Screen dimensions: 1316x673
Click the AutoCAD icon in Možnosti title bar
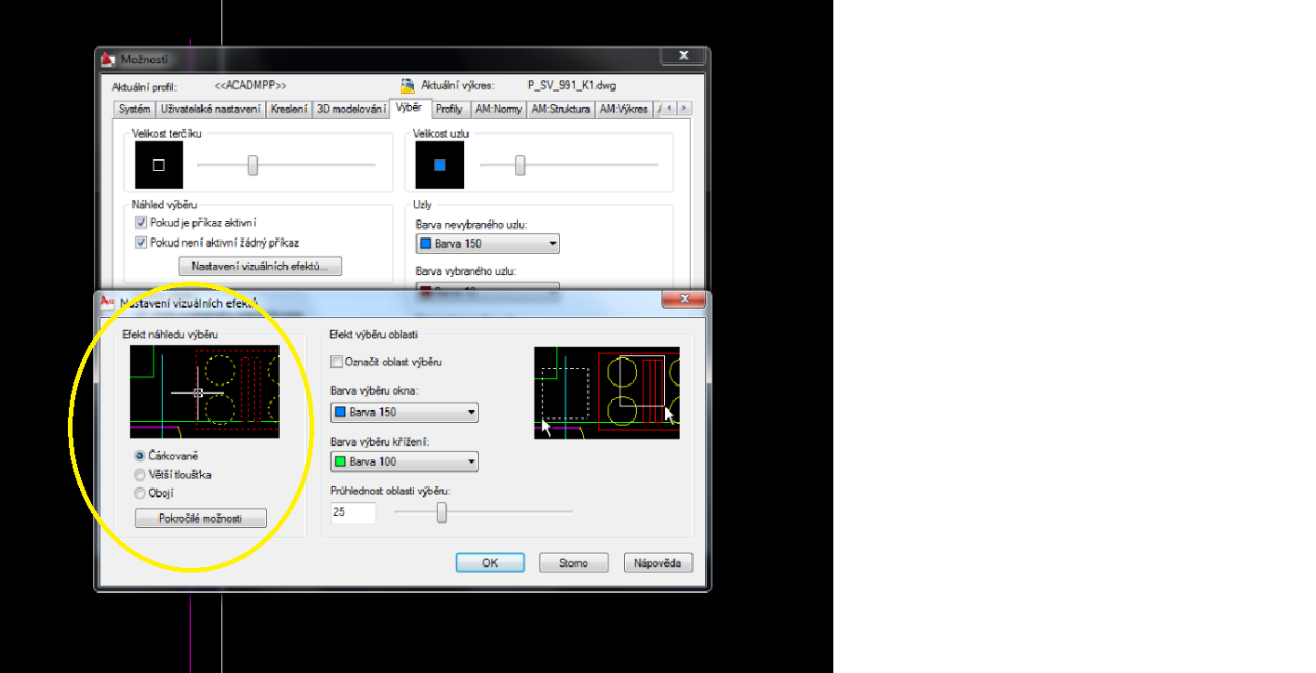[109, 59]
